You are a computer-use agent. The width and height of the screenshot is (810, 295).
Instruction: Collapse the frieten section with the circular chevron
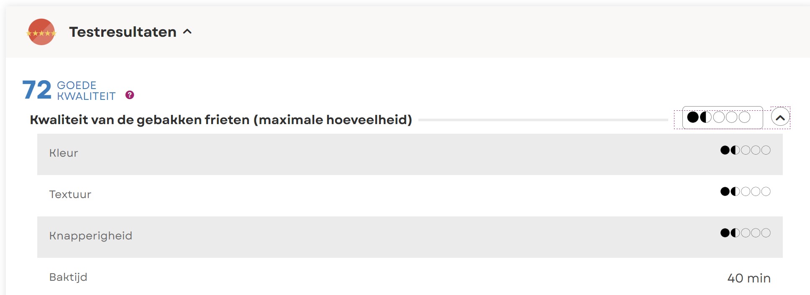(780, 118)
